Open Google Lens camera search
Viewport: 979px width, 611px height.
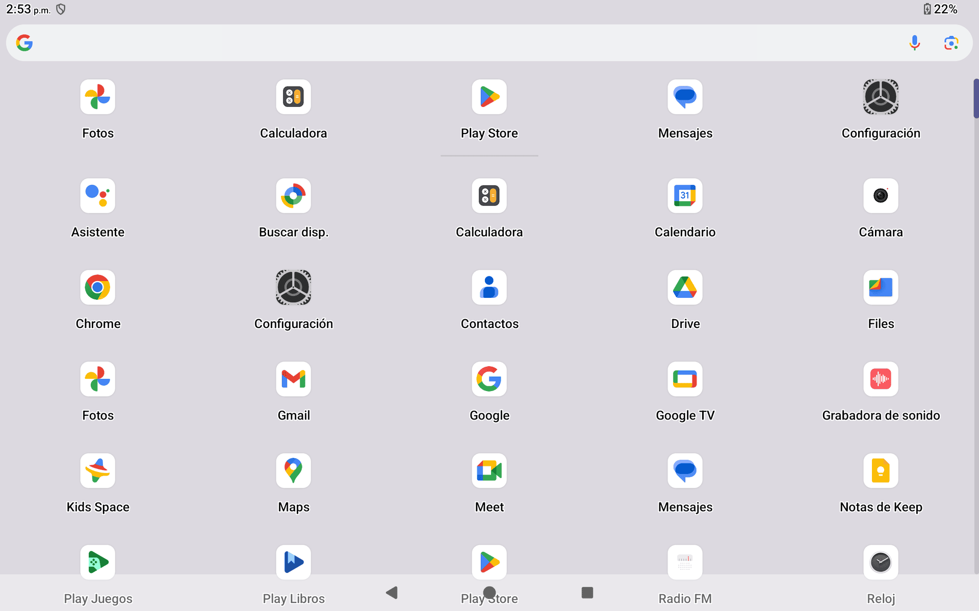tap(950, 43)
